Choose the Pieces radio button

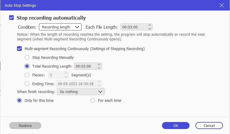[27, 75]
